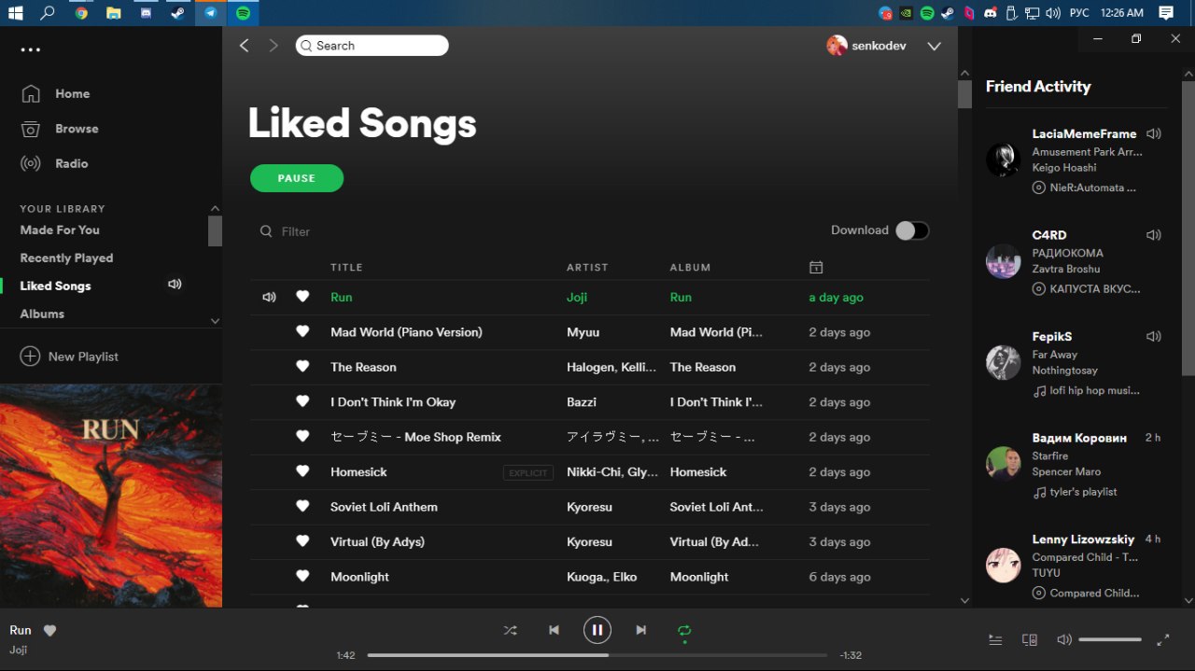This screenshot has height=671, width=1195.
Task: Sort by TITLE column
Action: tap(346, 267)
